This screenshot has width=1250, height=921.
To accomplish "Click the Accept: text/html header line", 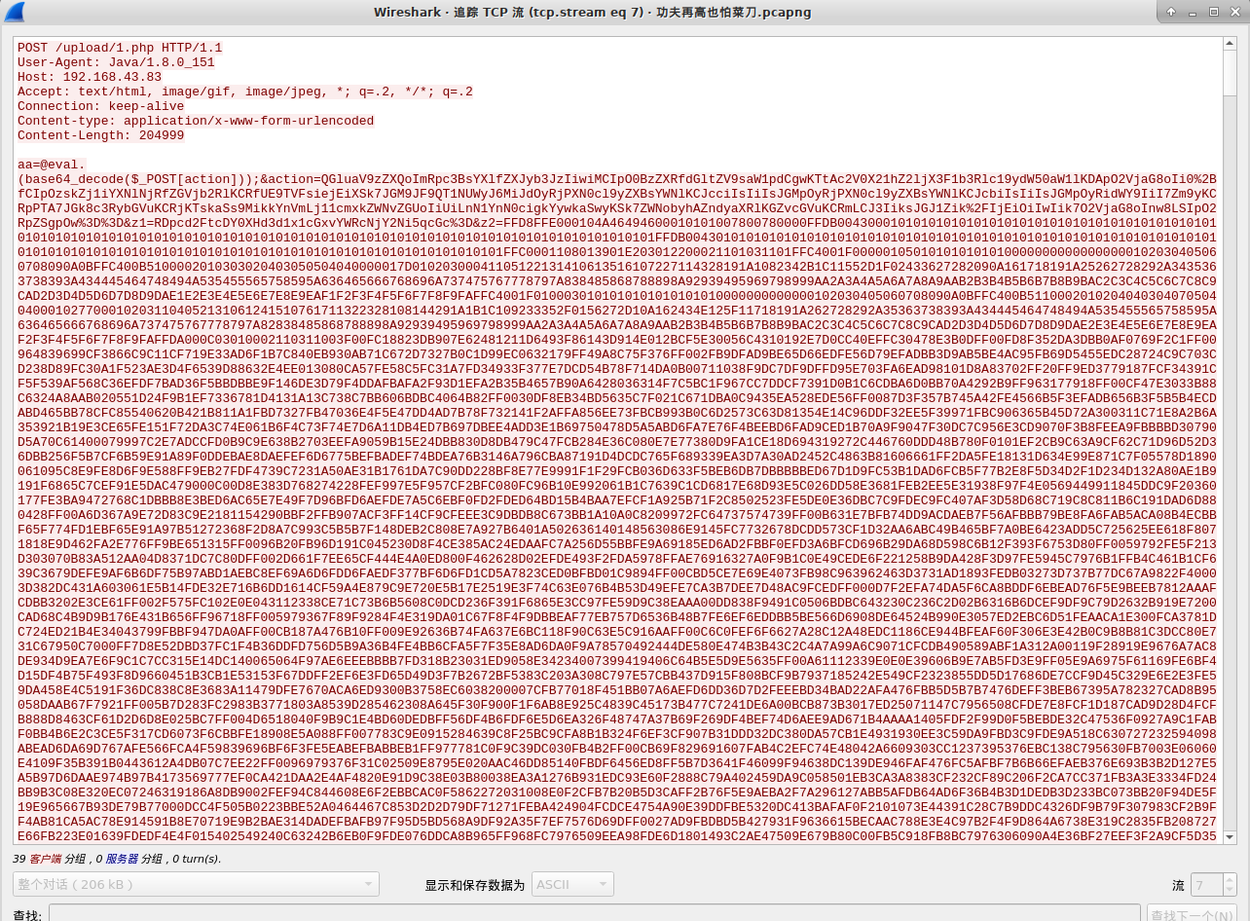I will (245, 92).
